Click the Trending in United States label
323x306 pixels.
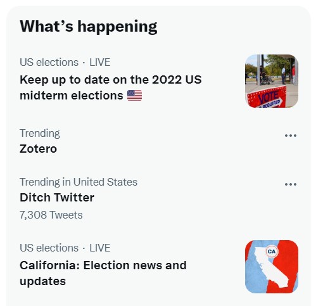79,182
